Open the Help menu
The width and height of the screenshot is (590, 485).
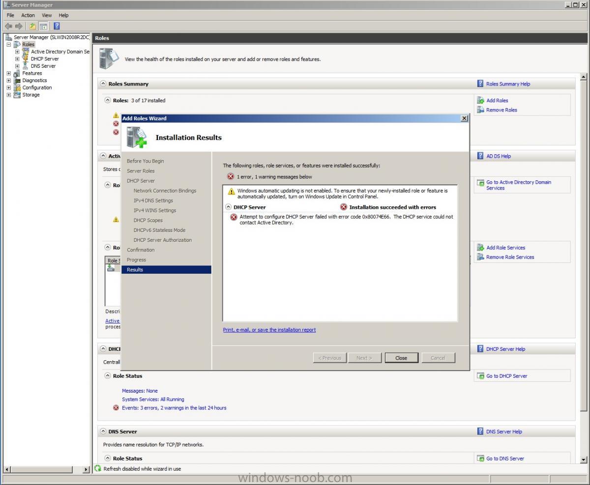tap(63, 15)
